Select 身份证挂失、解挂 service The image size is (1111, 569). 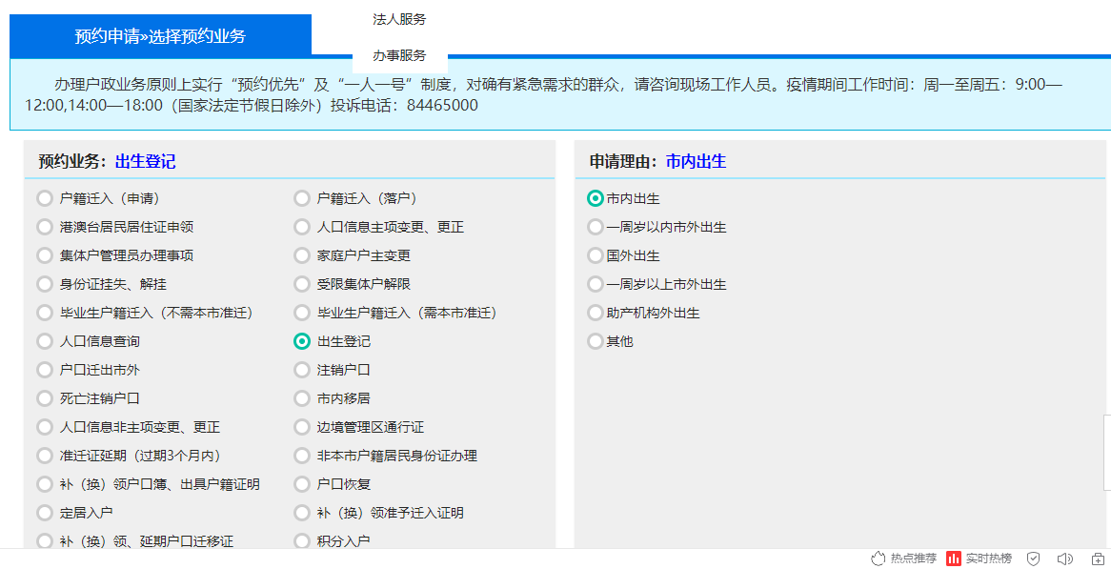tap(45, 284)
